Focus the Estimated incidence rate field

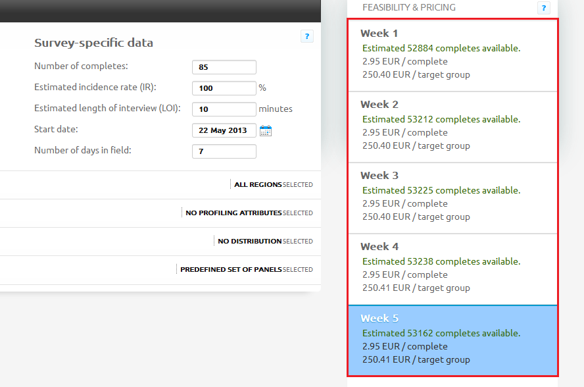[224, 88]
